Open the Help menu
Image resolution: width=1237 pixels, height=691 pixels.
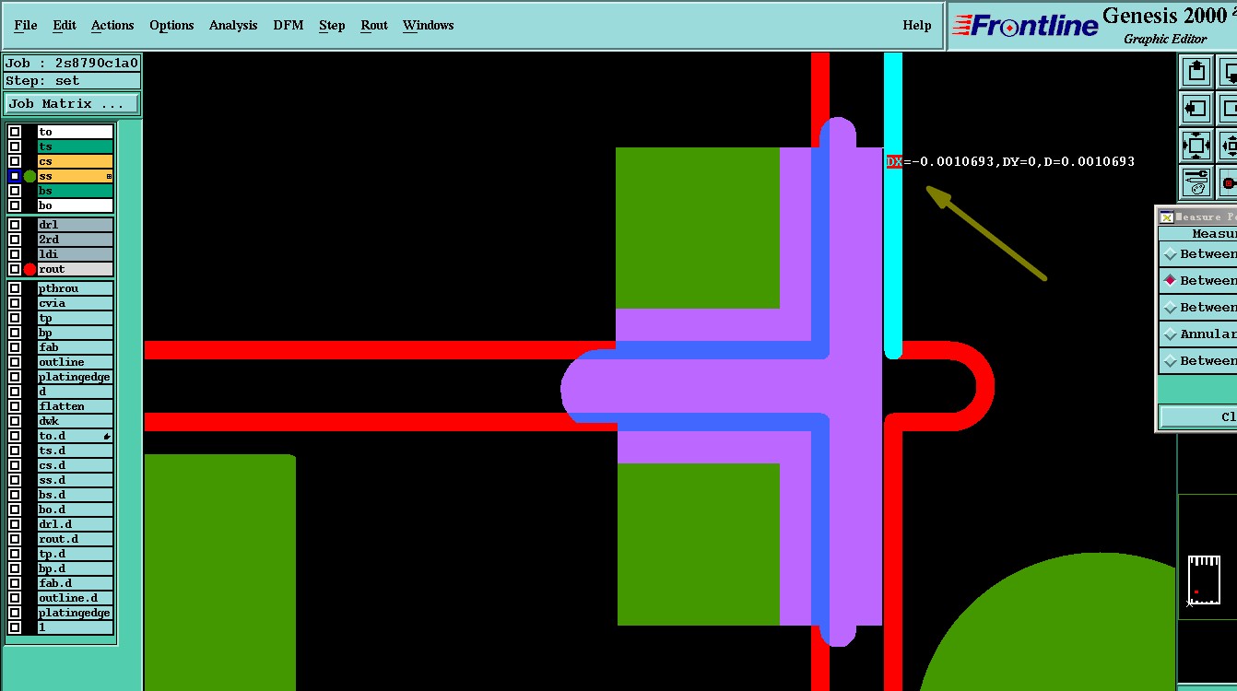[917, 25]
